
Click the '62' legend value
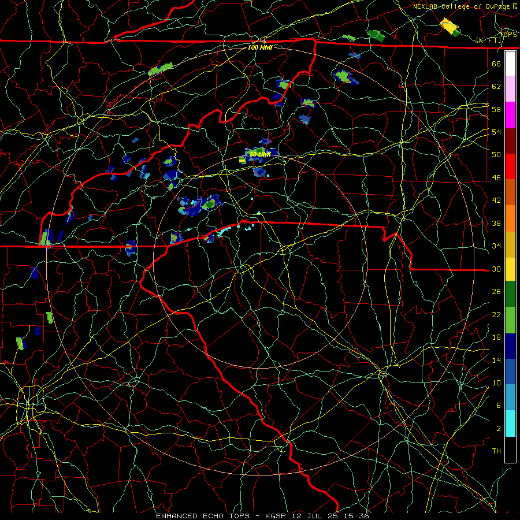pyautogui.click(x=496, y=87)
